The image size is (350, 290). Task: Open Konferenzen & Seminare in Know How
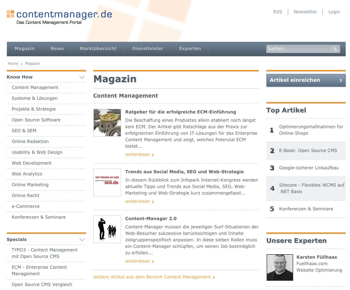tap(39, 217)
